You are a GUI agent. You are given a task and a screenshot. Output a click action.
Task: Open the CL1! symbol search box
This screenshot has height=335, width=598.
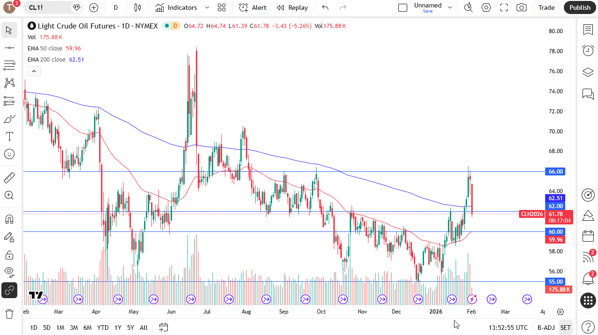pyautogui.click(x=54, y=7)
